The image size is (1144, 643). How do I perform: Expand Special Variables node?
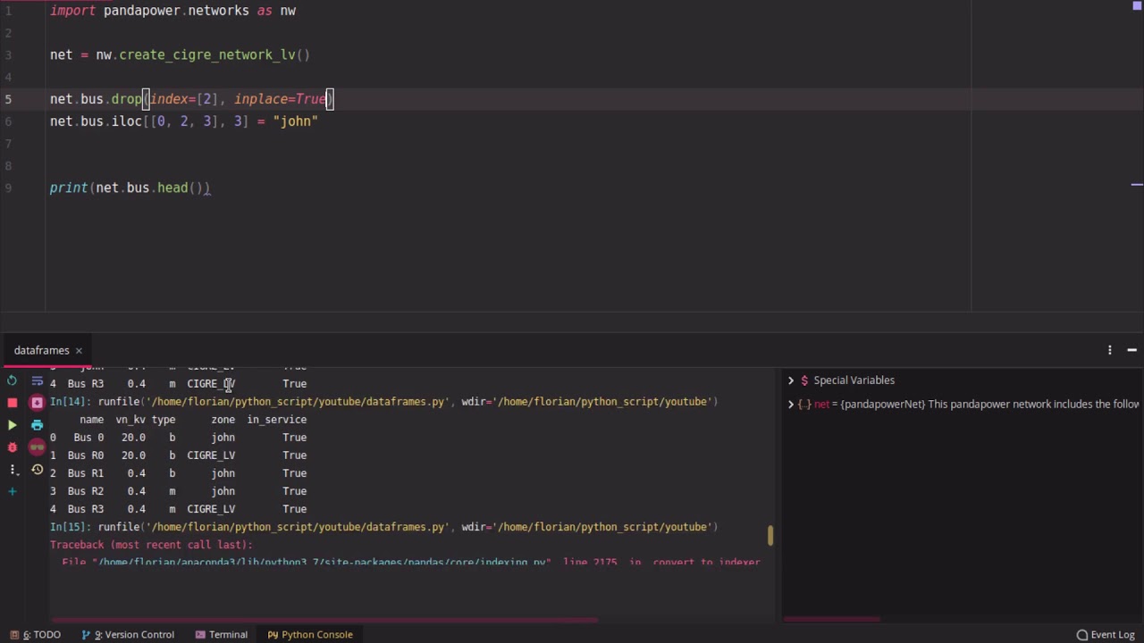(791, 380)
